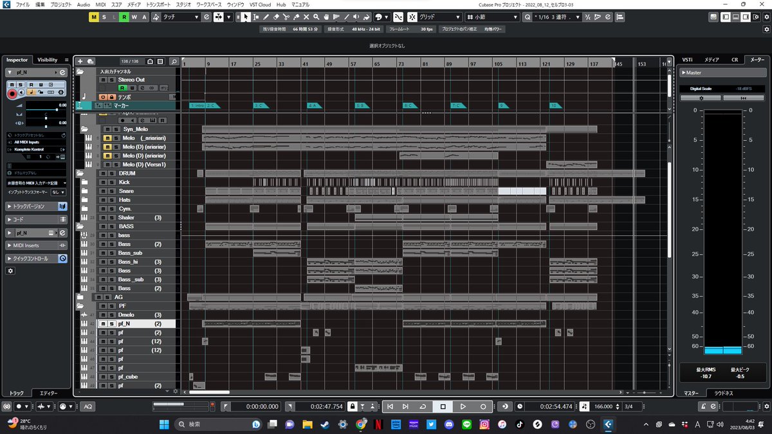This screenshot has height=434, width=772.
Task: Toggle global Read automation R button
Action: click(x=124, y=17)
